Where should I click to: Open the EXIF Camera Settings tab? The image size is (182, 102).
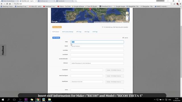click(68, 32)
